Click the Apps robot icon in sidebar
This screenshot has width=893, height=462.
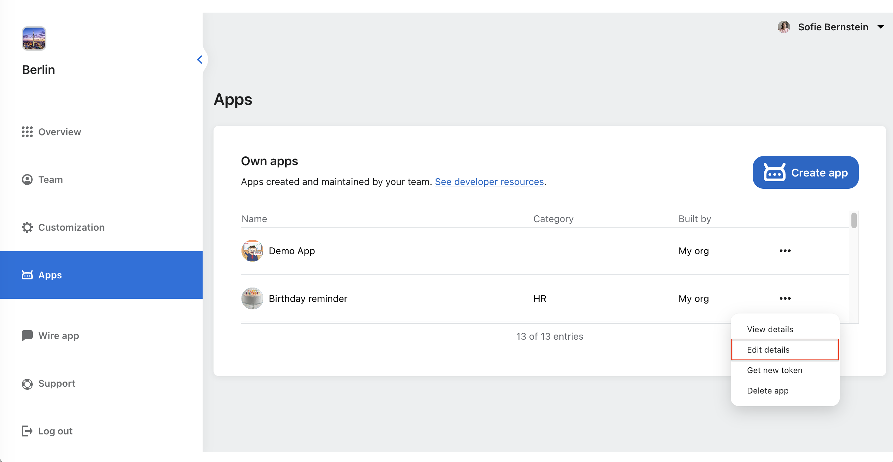pos(27,275)
